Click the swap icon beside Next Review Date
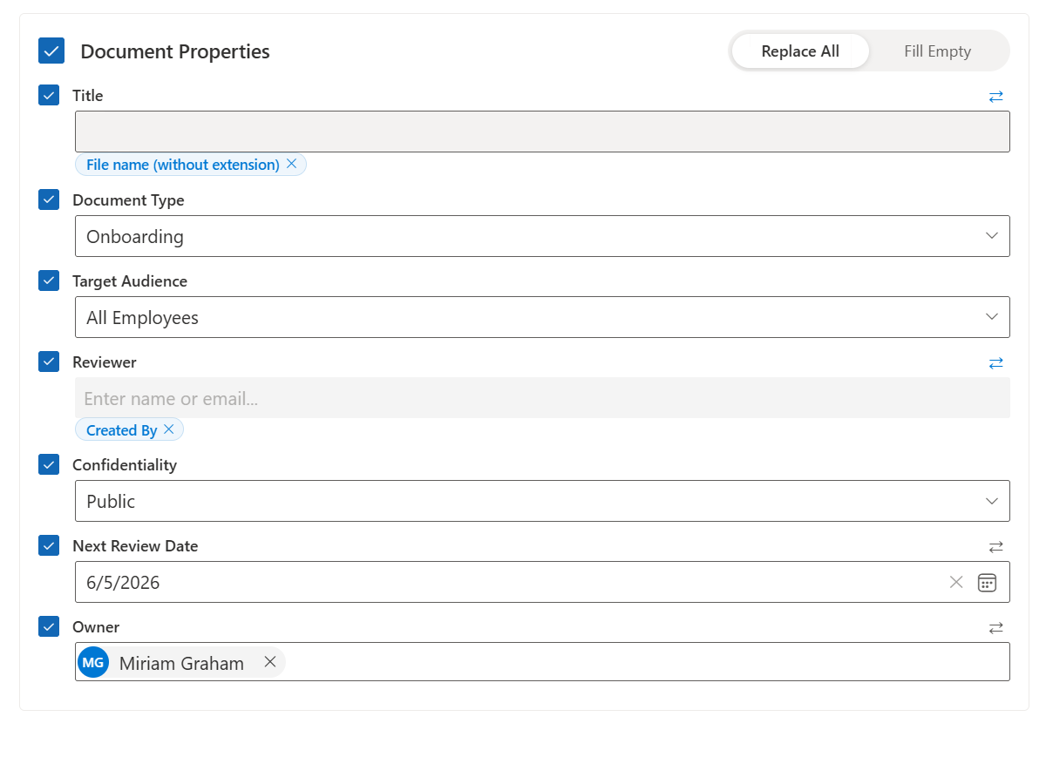Screen dimensions: 1046x784 (996, 547)
